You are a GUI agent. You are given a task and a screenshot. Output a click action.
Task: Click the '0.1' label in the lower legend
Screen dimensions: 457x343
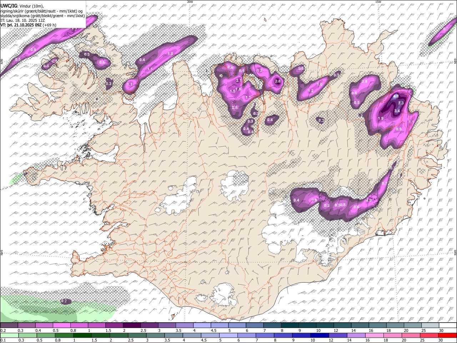(x=3, y=340)
